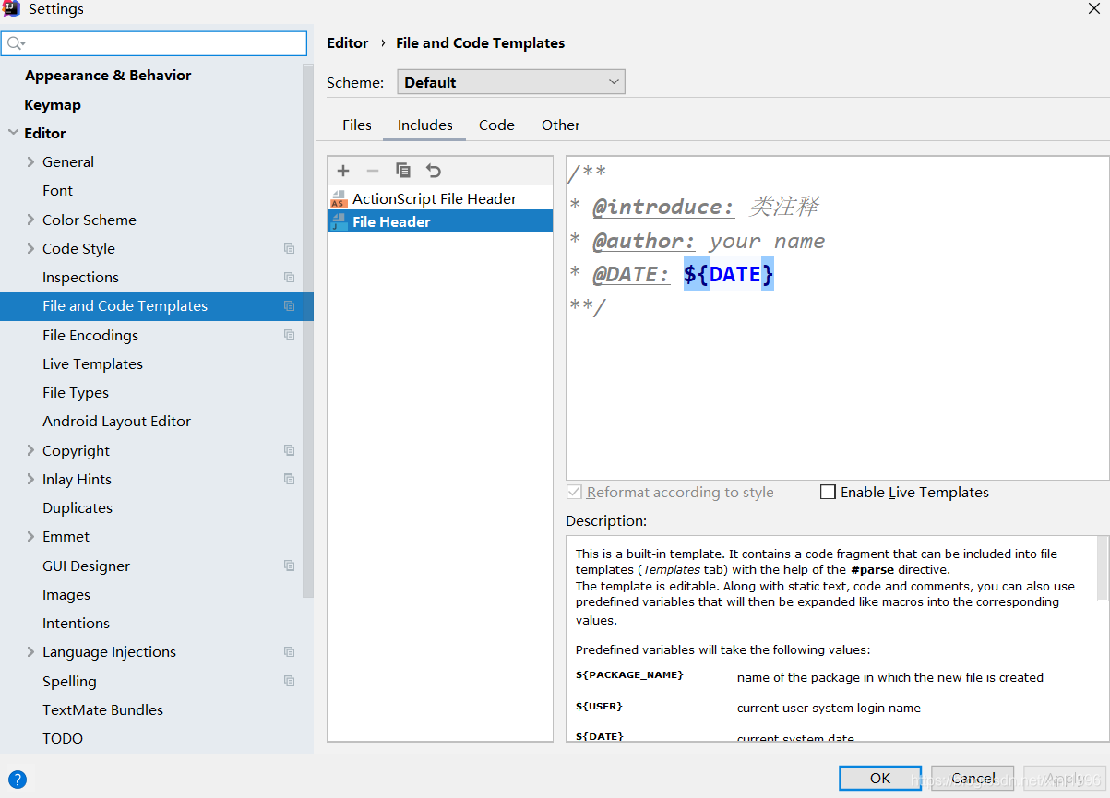Click project-level icon beside Copyright
The height and width of the screenshot is (798, 1110).
tap(290, 450)
